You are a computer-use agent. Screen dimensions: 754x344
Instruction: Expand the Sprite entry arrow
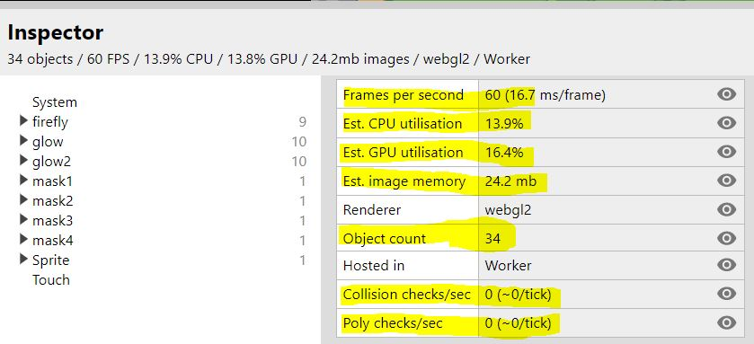(x=23, y=260)
